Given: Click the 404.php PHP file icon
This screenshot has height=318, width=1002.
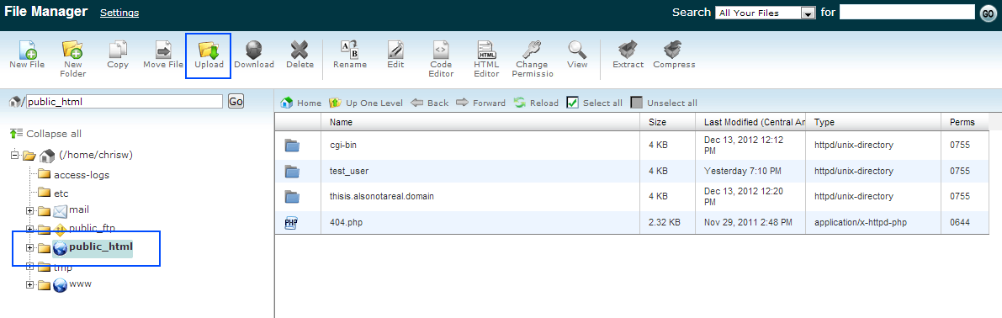Looking at the screenshot, I should (292, 222).
